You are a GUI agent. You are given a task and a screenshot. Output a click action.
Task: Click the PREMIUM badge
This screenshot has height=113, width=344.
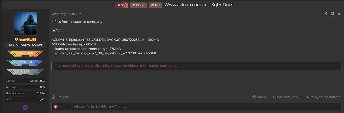pyautogui.click(x=25, y=63)
